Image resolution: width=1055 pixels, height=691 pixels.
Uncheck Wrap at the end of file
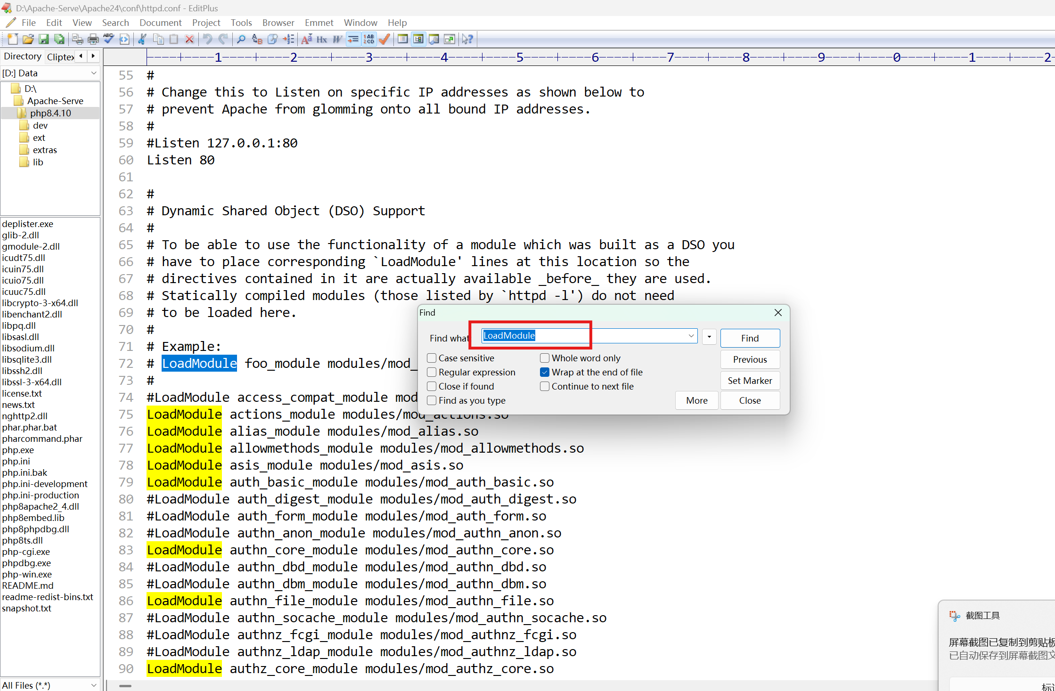(545, 372)
